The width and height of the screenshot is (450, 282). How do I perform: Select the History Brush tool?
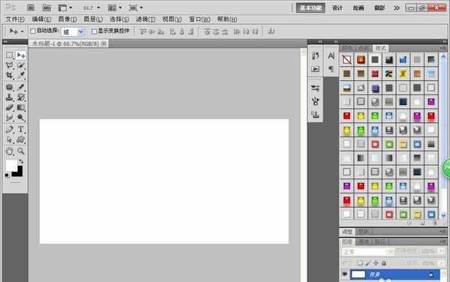point(21,97)
